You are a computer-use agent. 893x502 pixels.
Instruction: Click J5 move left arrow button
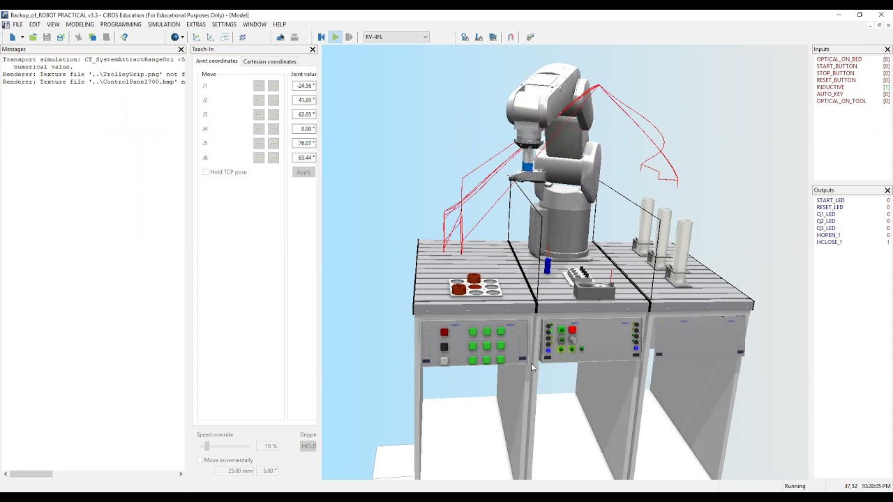(x=259, y=143)
